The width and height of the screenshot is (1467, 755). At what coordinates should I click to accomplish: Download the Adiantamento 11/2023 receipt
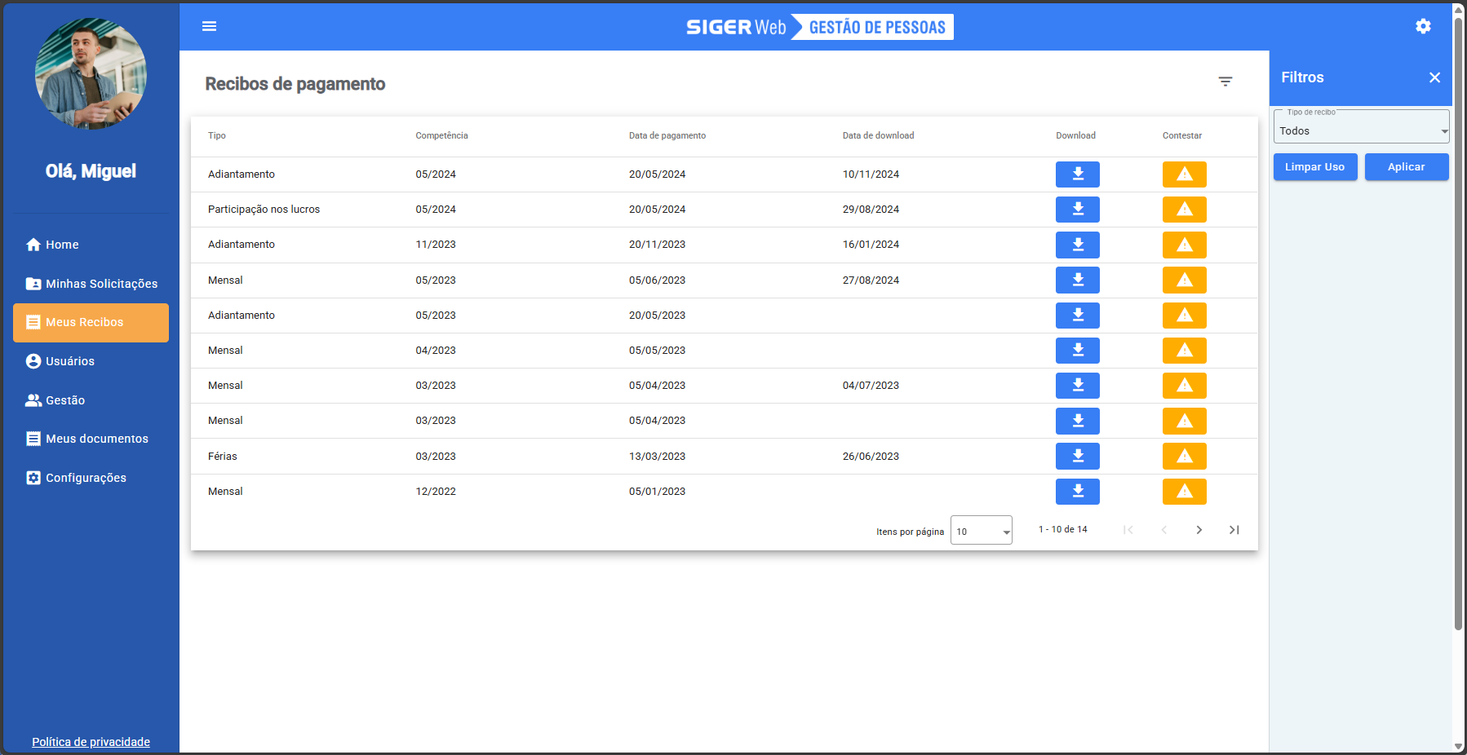[1078, 245]
